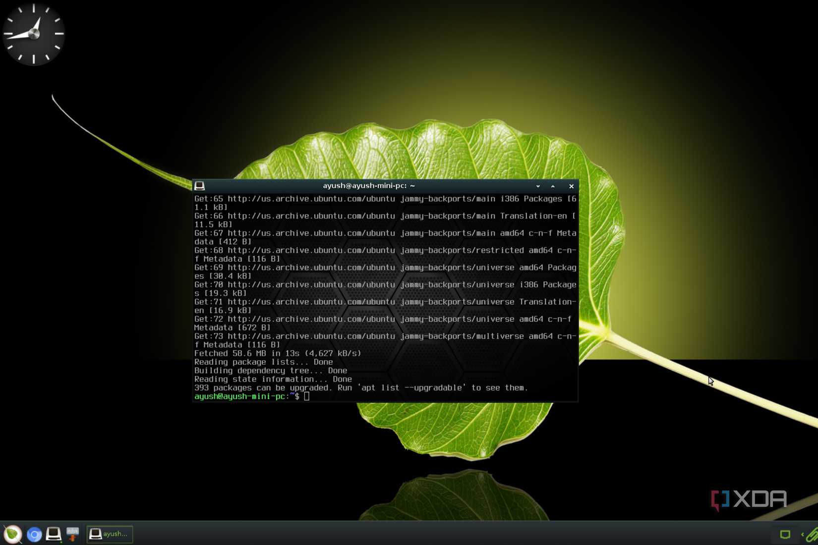The height and width of the screenshot is (545, 818).
Task: Open the keyboard settings launcher icon
Action: [x=73, y=534]
